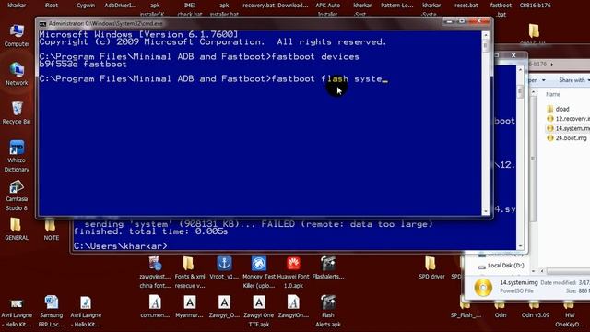Select the Fonts & xml folder icon
Screen dimensions: 590x332
tap(190, 273)
